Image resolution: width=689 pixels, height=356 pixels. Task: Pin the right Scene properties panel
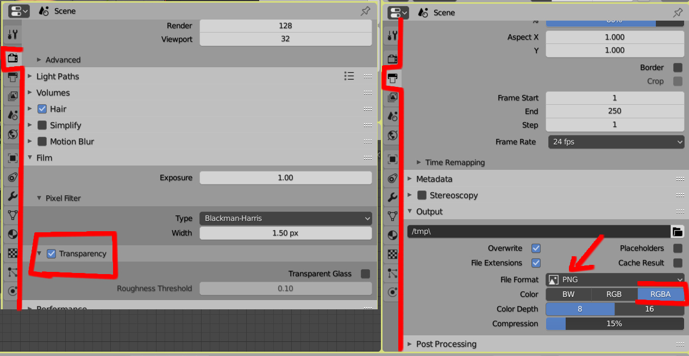[x=678, y=12]
